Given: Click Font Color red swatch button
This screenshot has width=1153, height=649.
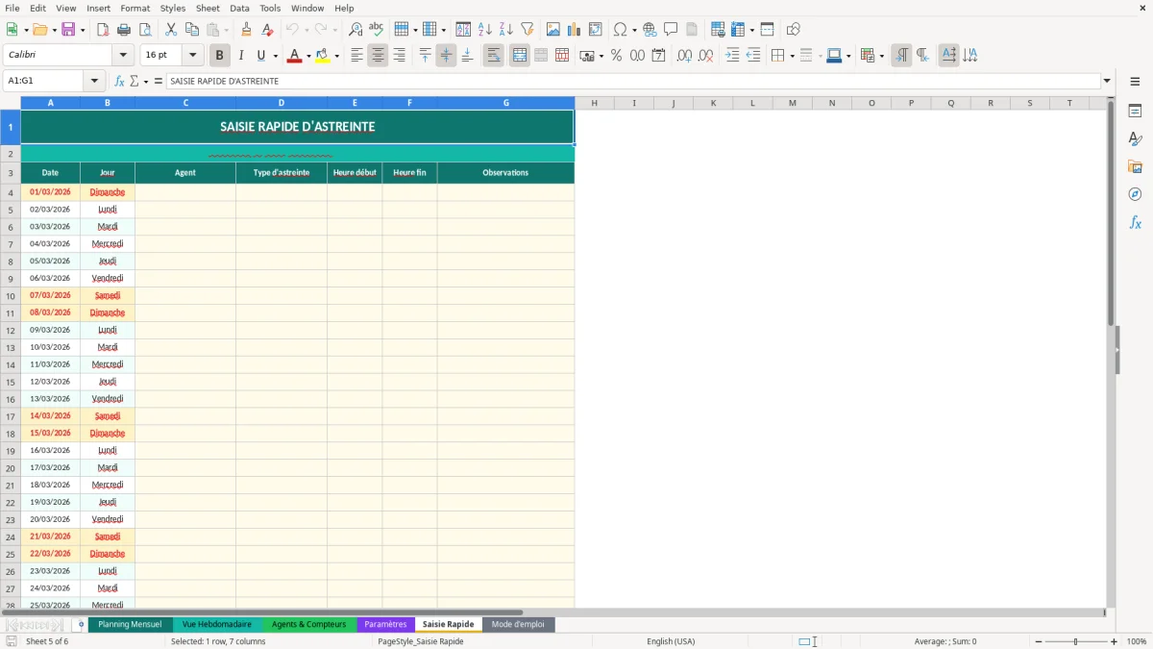Looking at the screenshot, I should (293, 56).
